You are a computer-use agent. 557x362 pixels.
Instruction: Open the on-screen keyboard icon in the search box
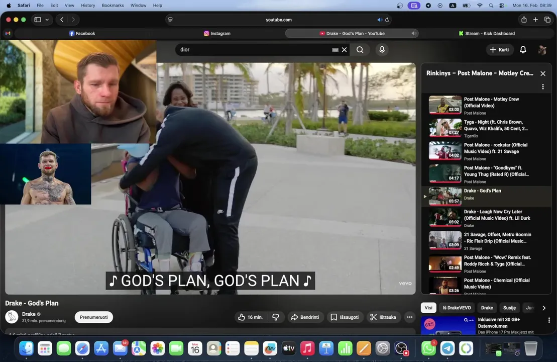(335, 50)
